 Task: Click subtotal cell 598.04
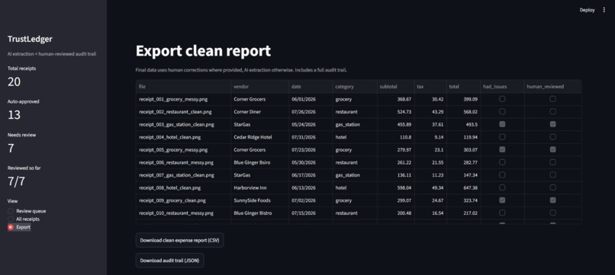tap(395, 187)
